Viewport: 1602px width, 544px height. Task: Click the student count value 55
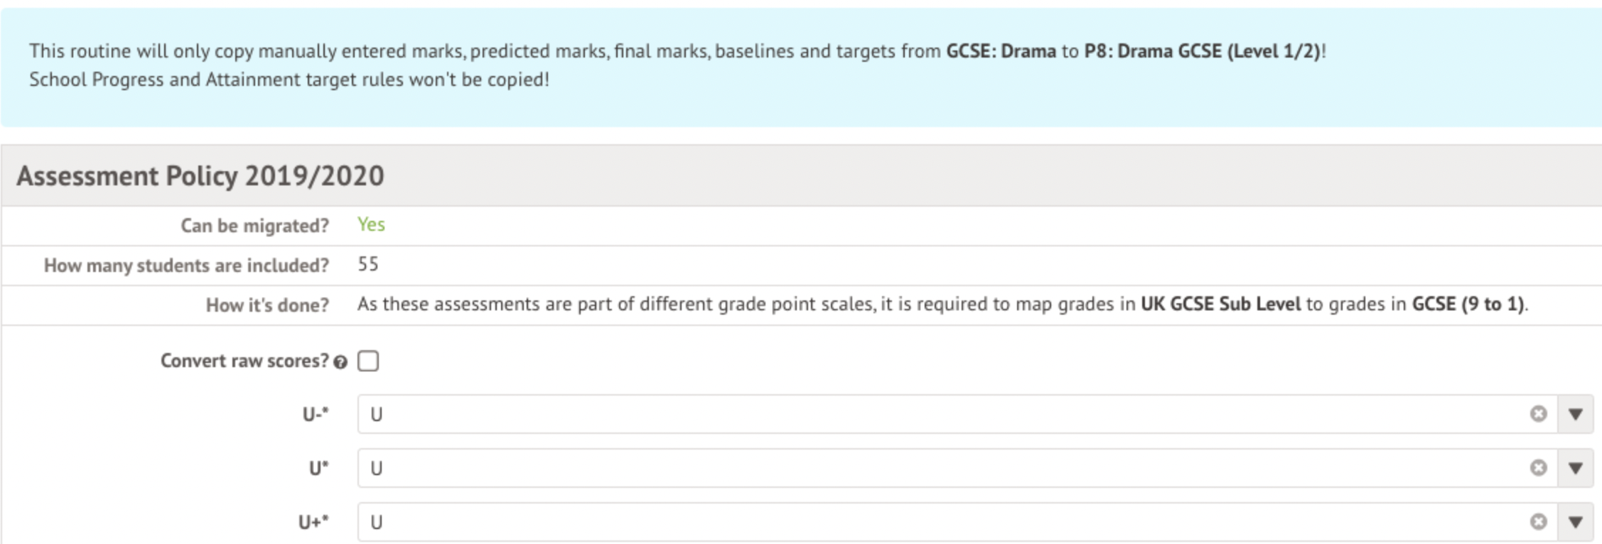pos(367,265)
